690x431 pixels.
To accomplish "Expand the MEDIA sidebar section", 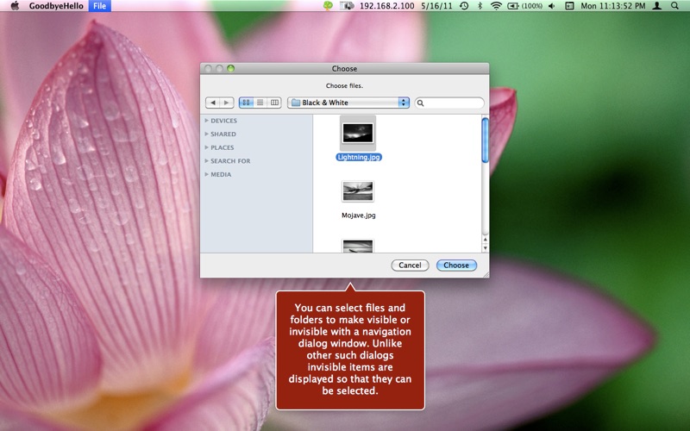I will pos(206,174).
